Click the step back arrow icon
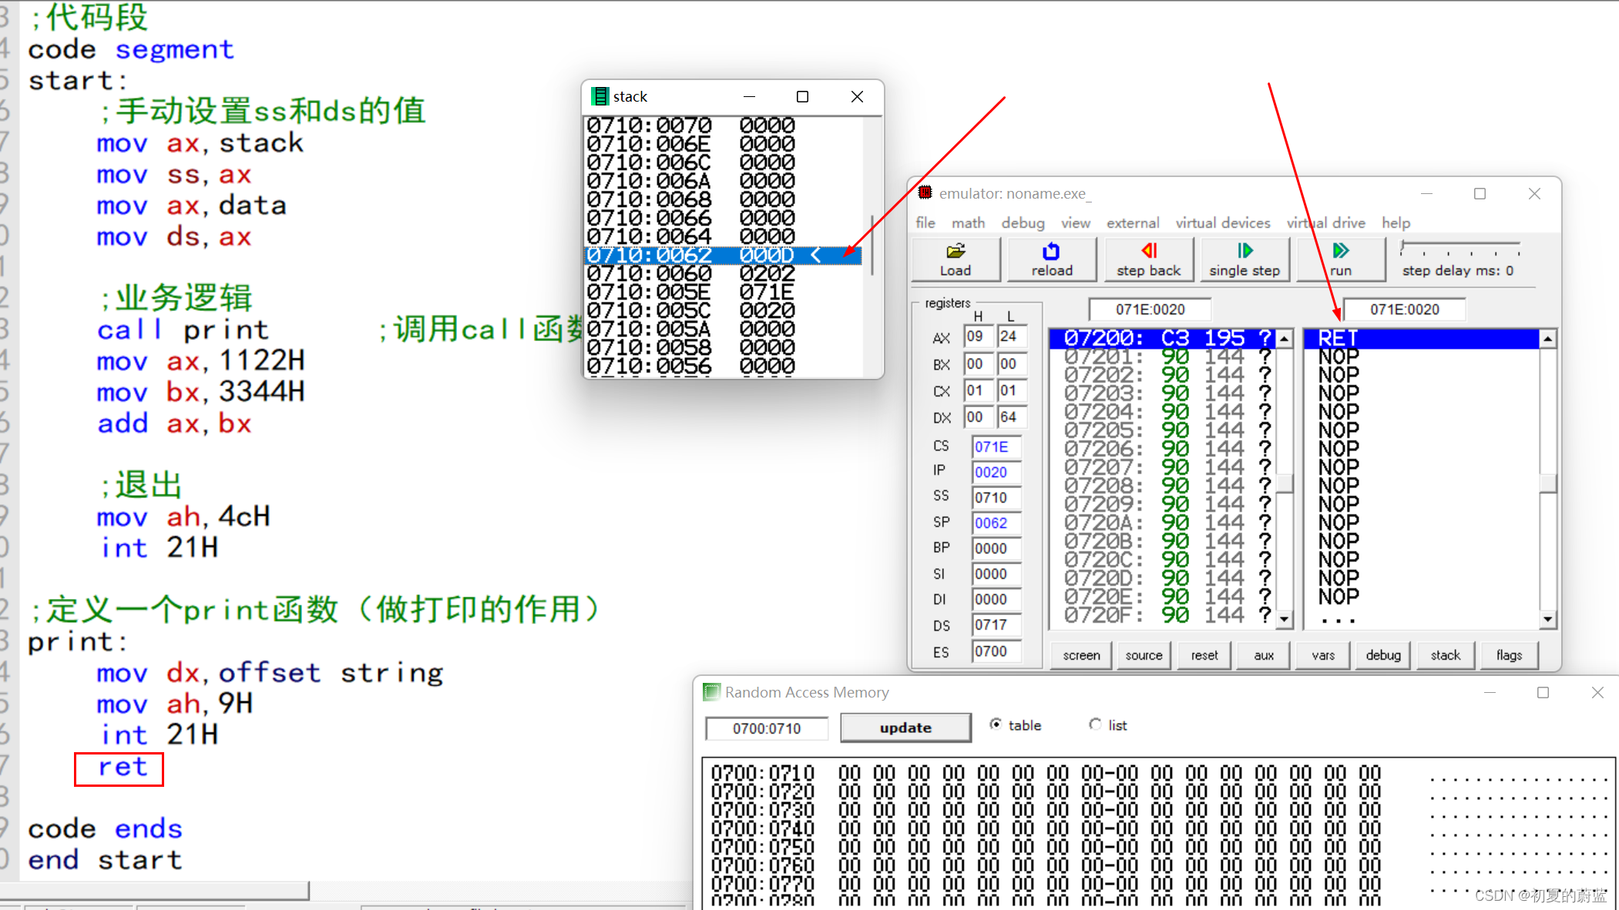The height and width of the screenshot is (910, 1619). [x=1149, y=251]
